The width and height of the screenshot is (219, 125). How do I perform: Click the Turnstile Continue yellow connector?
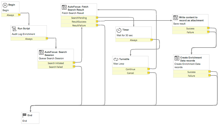(x=148, y=69)
